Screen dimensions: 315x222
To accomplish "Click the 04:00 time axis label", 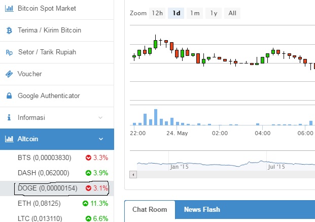I will tap(263, 133).
